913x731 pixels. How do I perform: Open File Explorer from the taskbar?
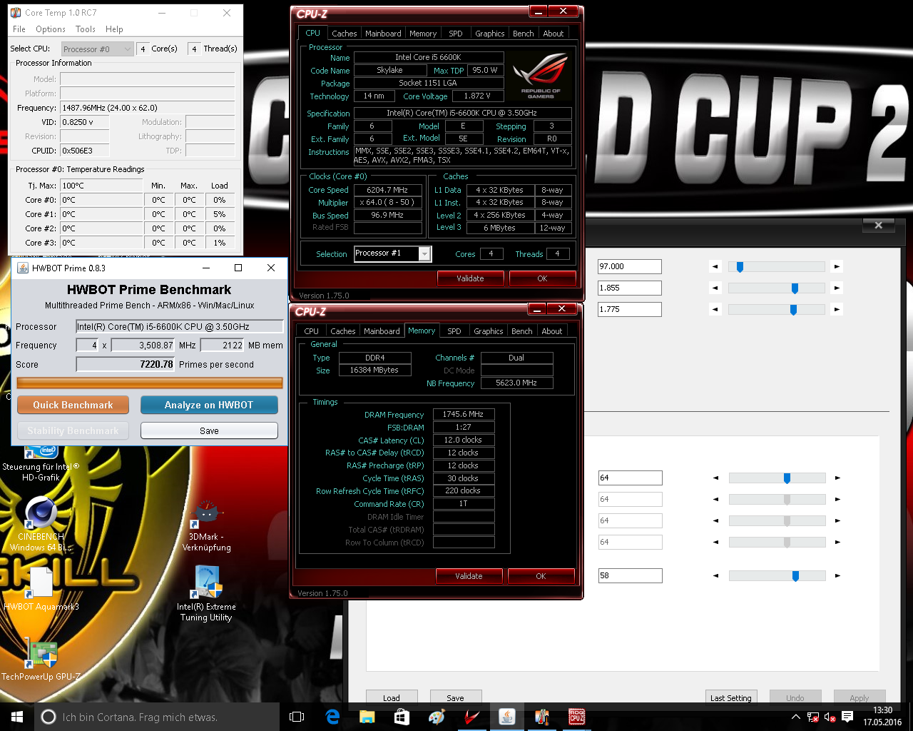(367, 717)
